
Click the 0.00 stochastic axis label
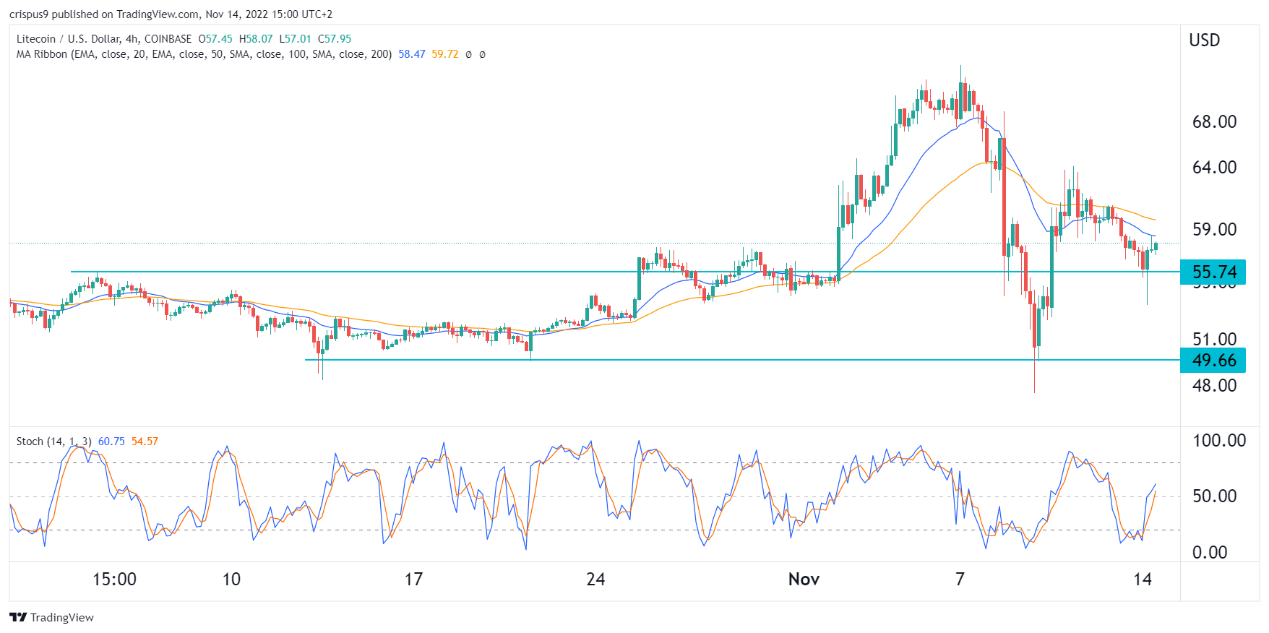pos(1210,552)
